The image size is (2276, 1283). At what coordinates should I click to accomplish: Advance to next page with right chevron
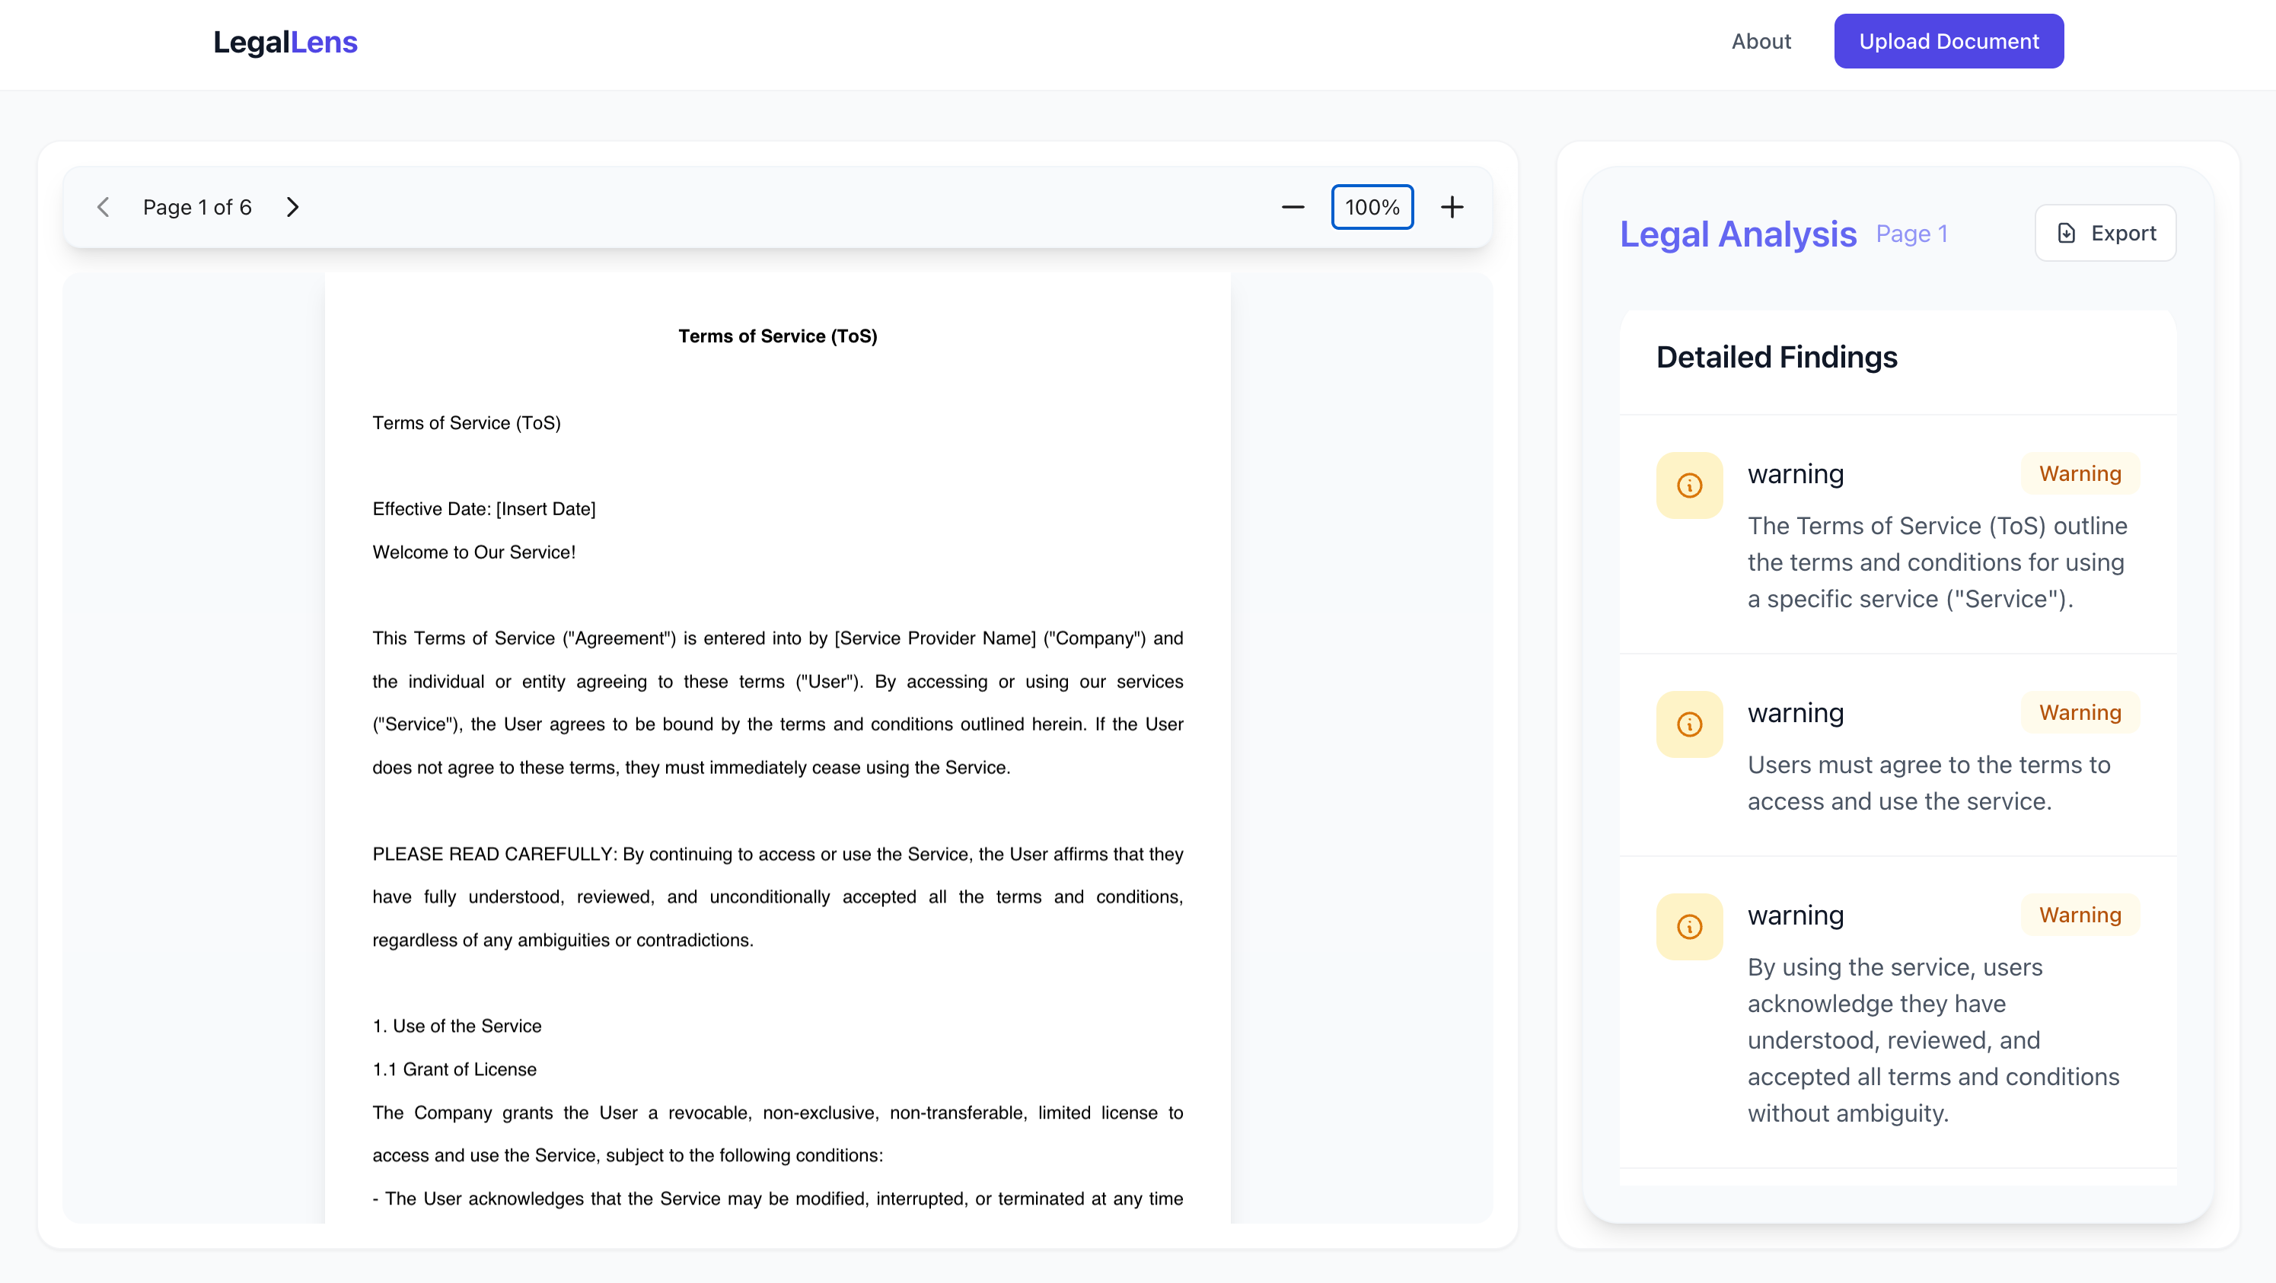click(292, 207)
